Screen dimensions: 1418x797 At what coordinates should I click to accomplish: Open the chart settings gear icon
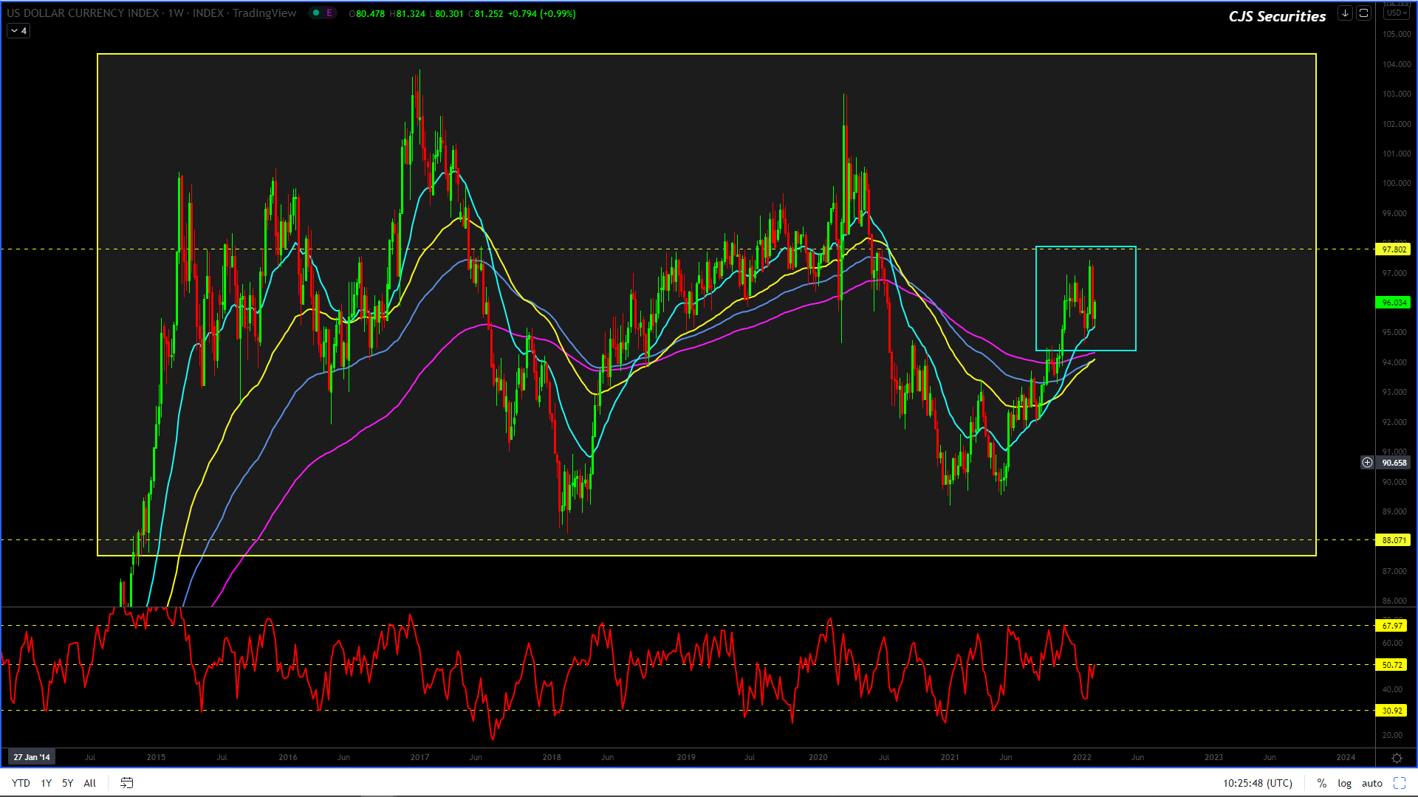tap(1397, 758)
